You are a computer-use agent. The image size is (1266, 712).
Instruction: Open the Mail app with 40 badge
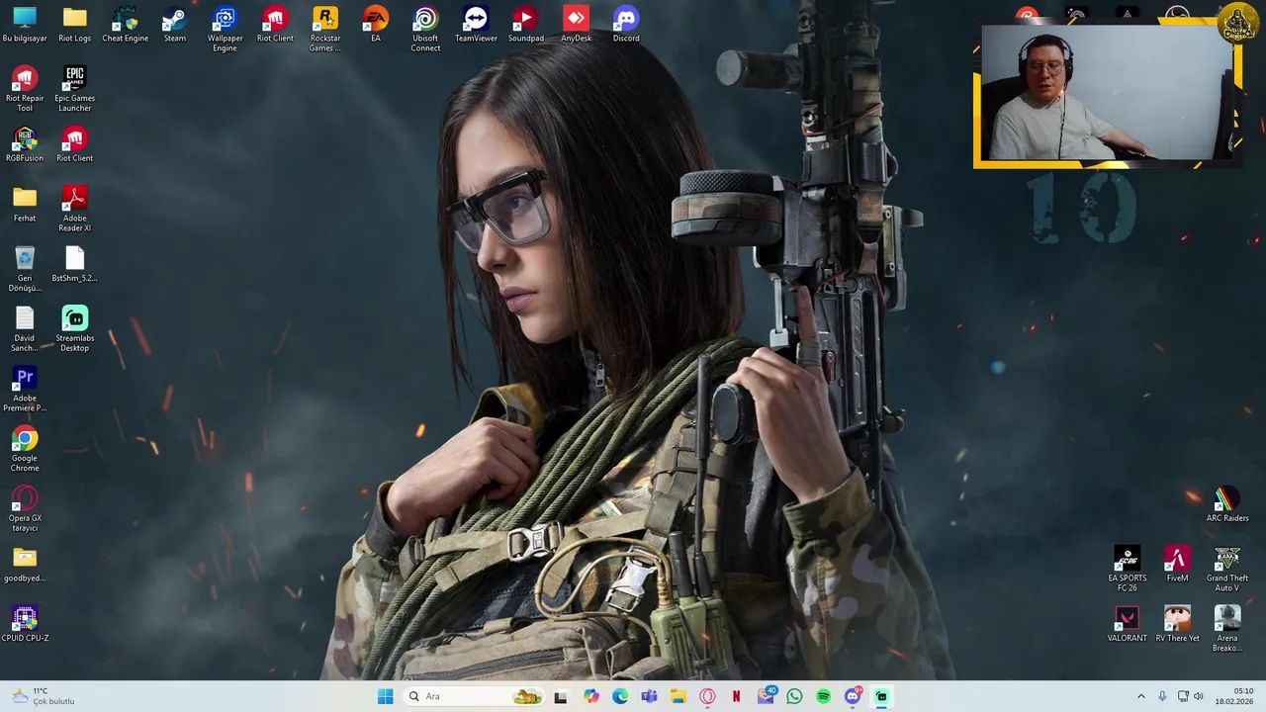(766, 696)
